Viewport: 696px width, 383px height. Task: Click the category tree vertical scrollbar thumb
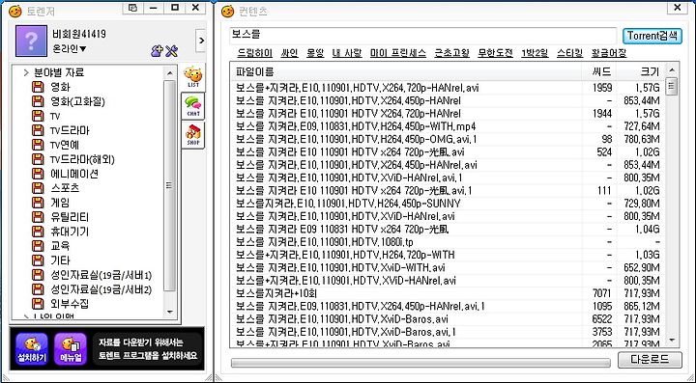[x=170, y=185]
